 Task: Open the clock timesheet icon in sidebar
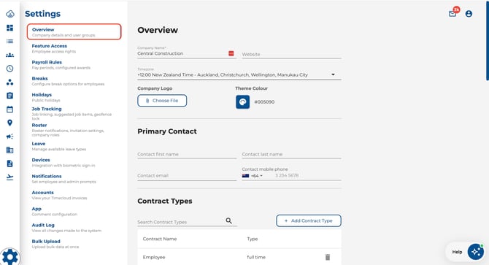pos(10,69)
